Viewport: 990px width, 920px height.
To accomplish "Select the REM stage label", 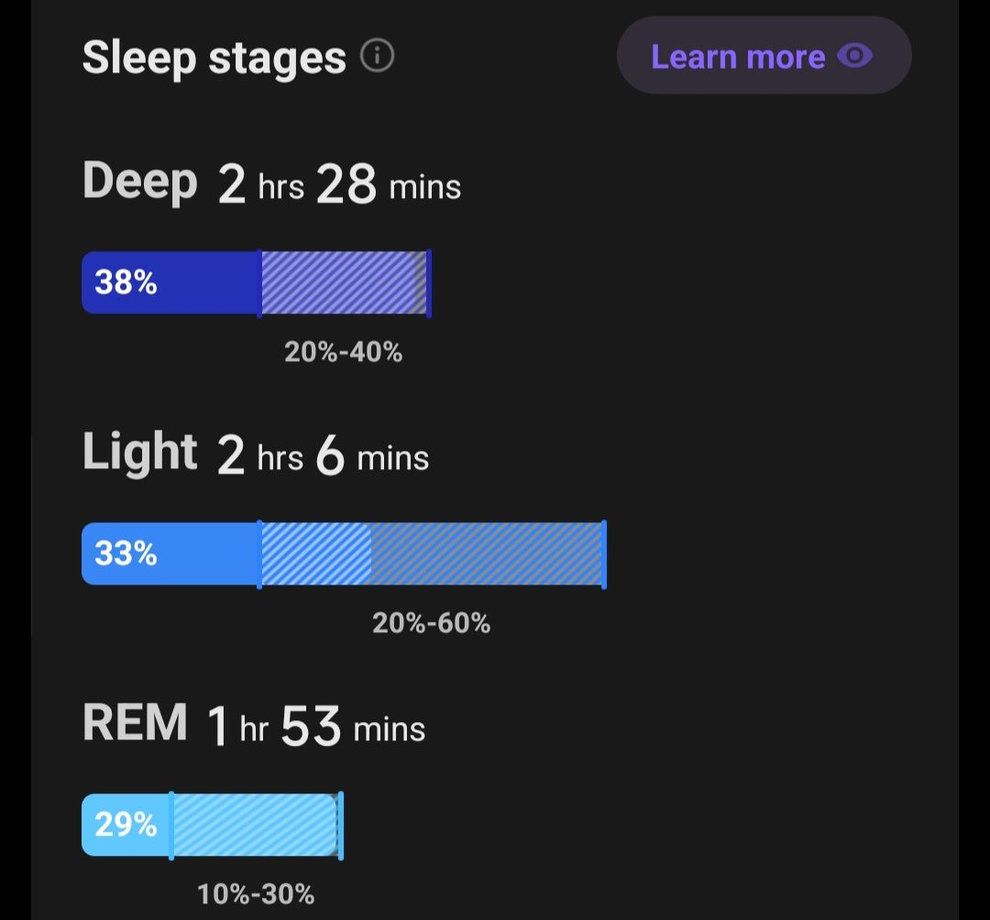I will tap(135, 724).
